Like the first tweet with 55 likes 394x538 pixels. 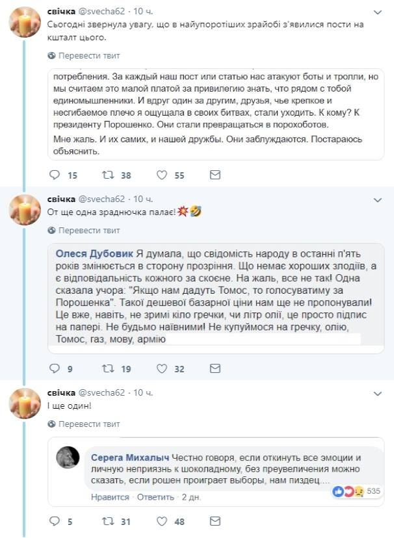pos(162,175)
